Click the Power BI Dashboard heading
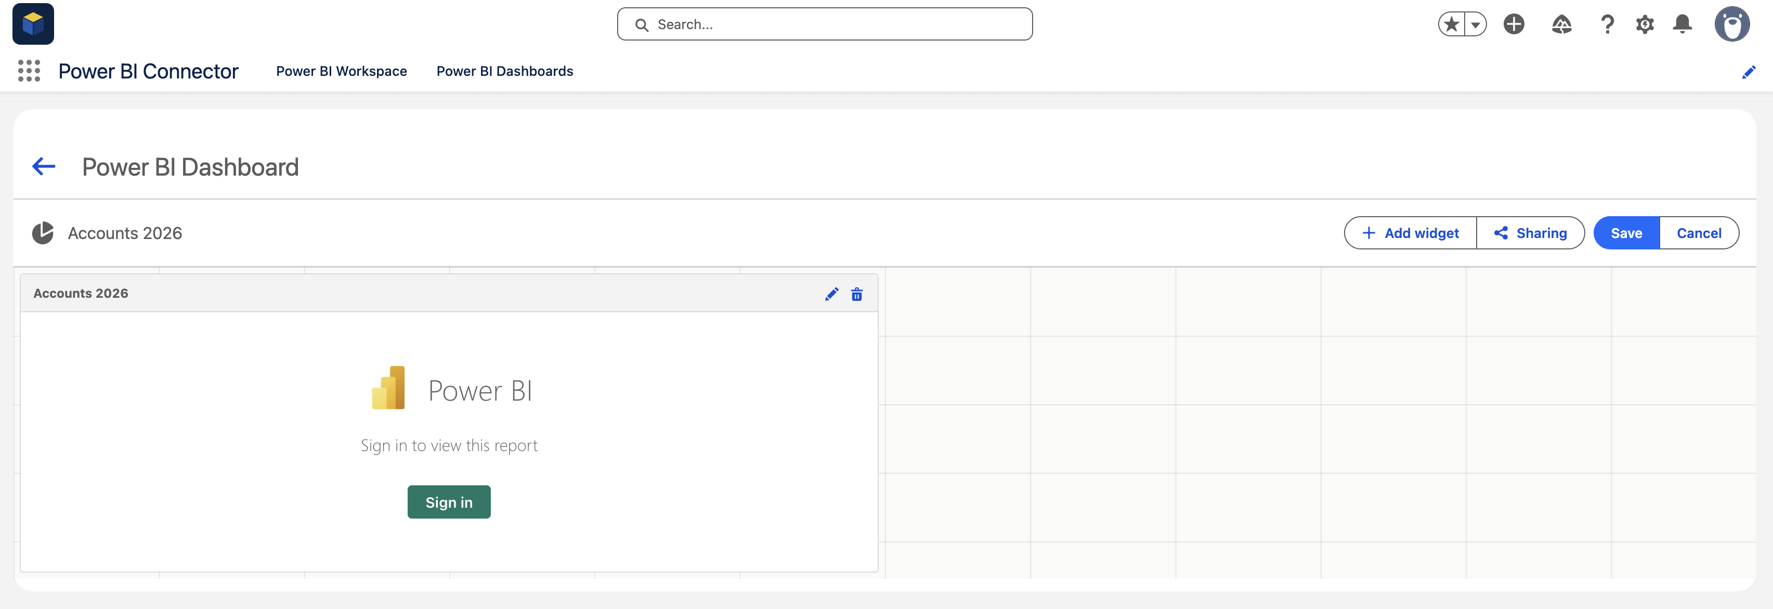1773x609 pixels. pyautogui.click(x=190, y=167)
